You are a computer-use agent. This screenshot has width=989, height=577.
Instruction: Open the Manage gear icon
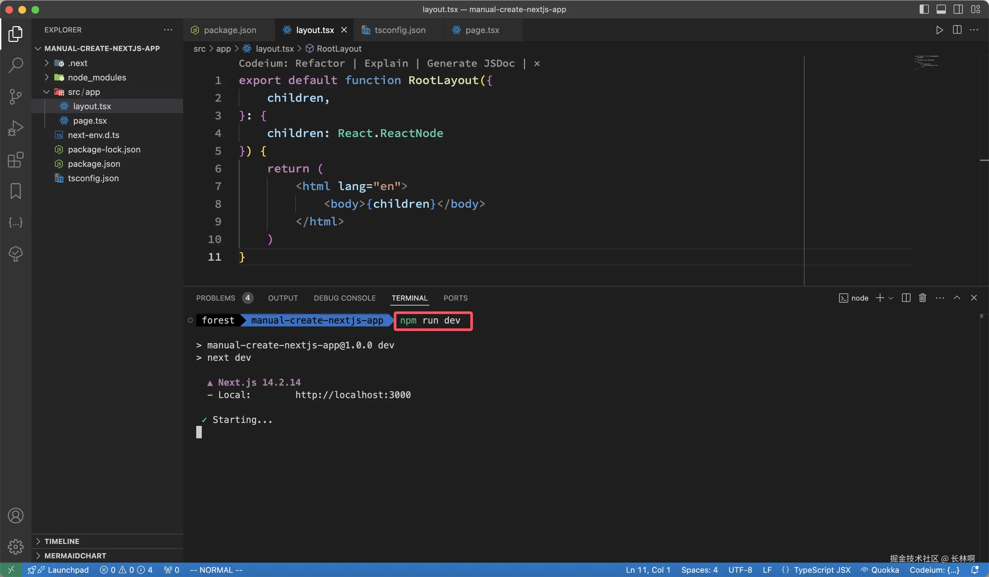pyautogui.click(x=16, y=546)
